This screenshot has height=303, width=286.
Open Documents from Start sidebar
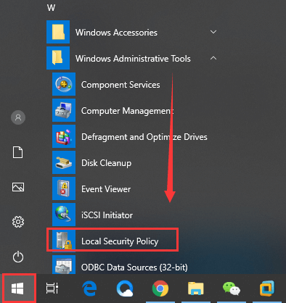point(18,152)
